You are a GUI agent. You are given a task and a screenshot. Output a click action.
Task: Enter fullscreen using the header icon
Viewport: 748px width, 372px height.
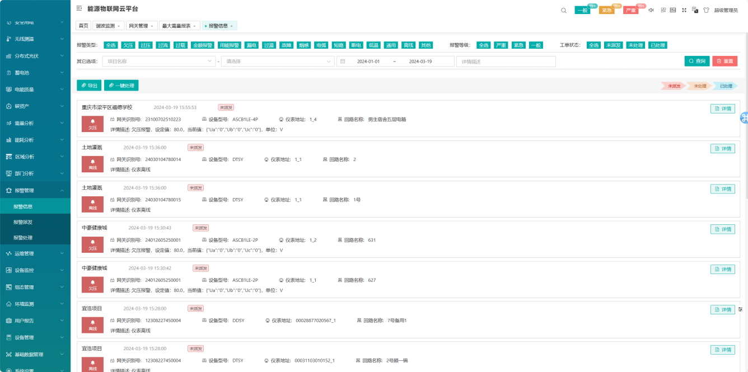[x=684, y=10]
